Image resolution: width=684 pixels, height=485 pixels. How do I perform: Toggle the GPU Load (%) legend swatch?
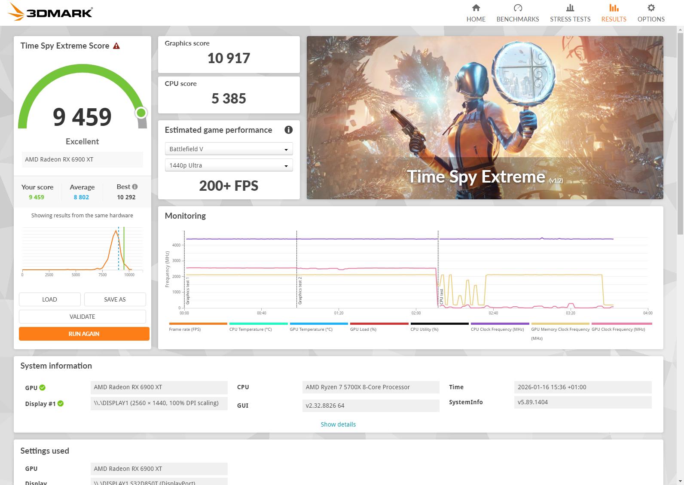(x=379, y=323)
